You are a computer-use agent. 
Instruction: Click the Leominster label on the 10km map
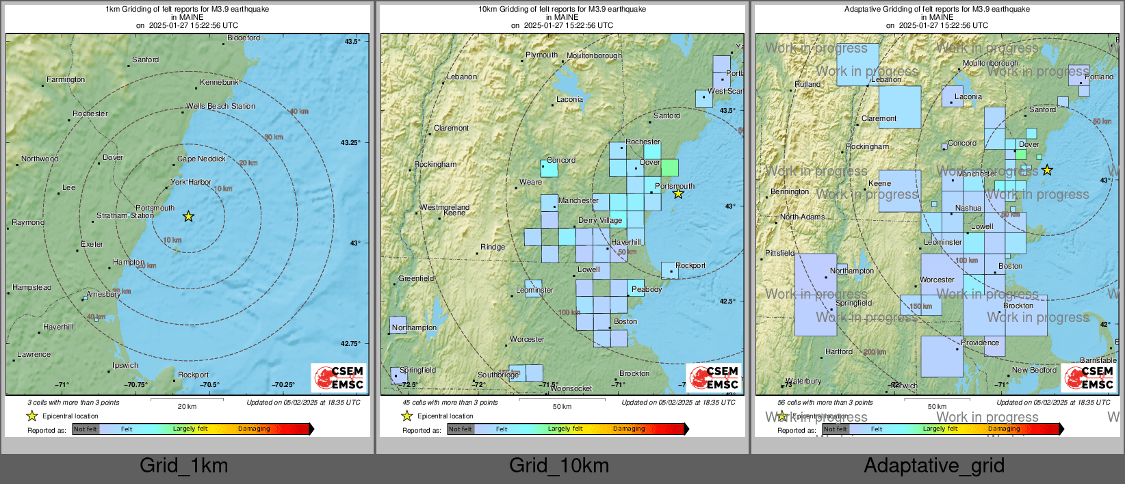click(x=534, y=290)
